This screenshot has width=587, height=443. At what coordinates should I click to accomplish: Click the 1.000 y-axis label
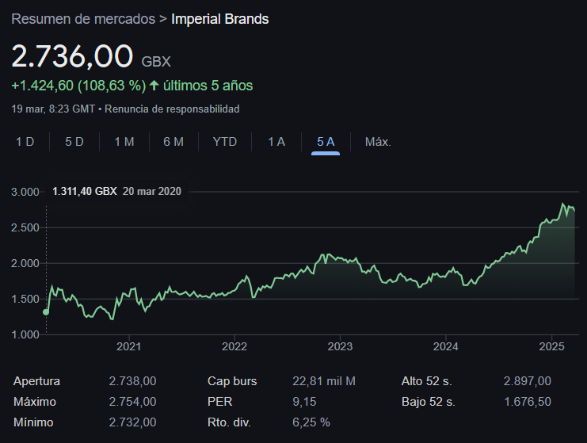click(x=25, y=334)
